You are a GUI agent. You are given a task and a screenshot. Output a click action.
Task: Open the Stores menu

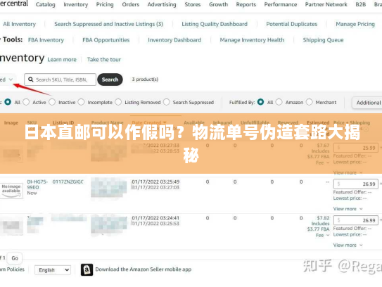(193, 5)
